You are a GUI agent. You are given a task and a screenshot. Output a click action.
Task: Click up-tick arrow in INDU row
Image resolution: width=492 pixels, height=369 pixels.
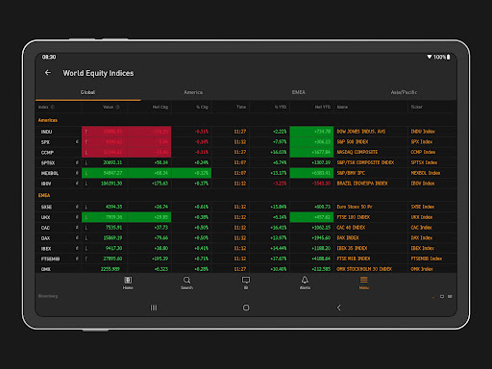tap(86, 132)
